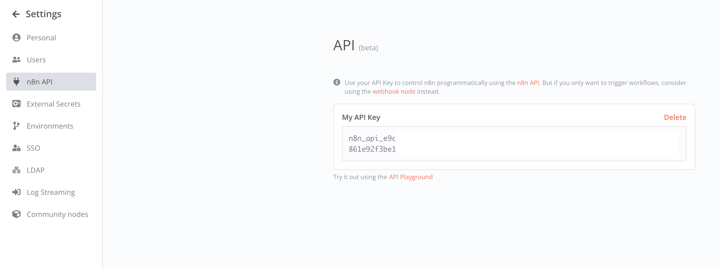The height and width of the screenshot is (270, 721).
Task: Open the n8n API documentation link
Action: [528, 83]
